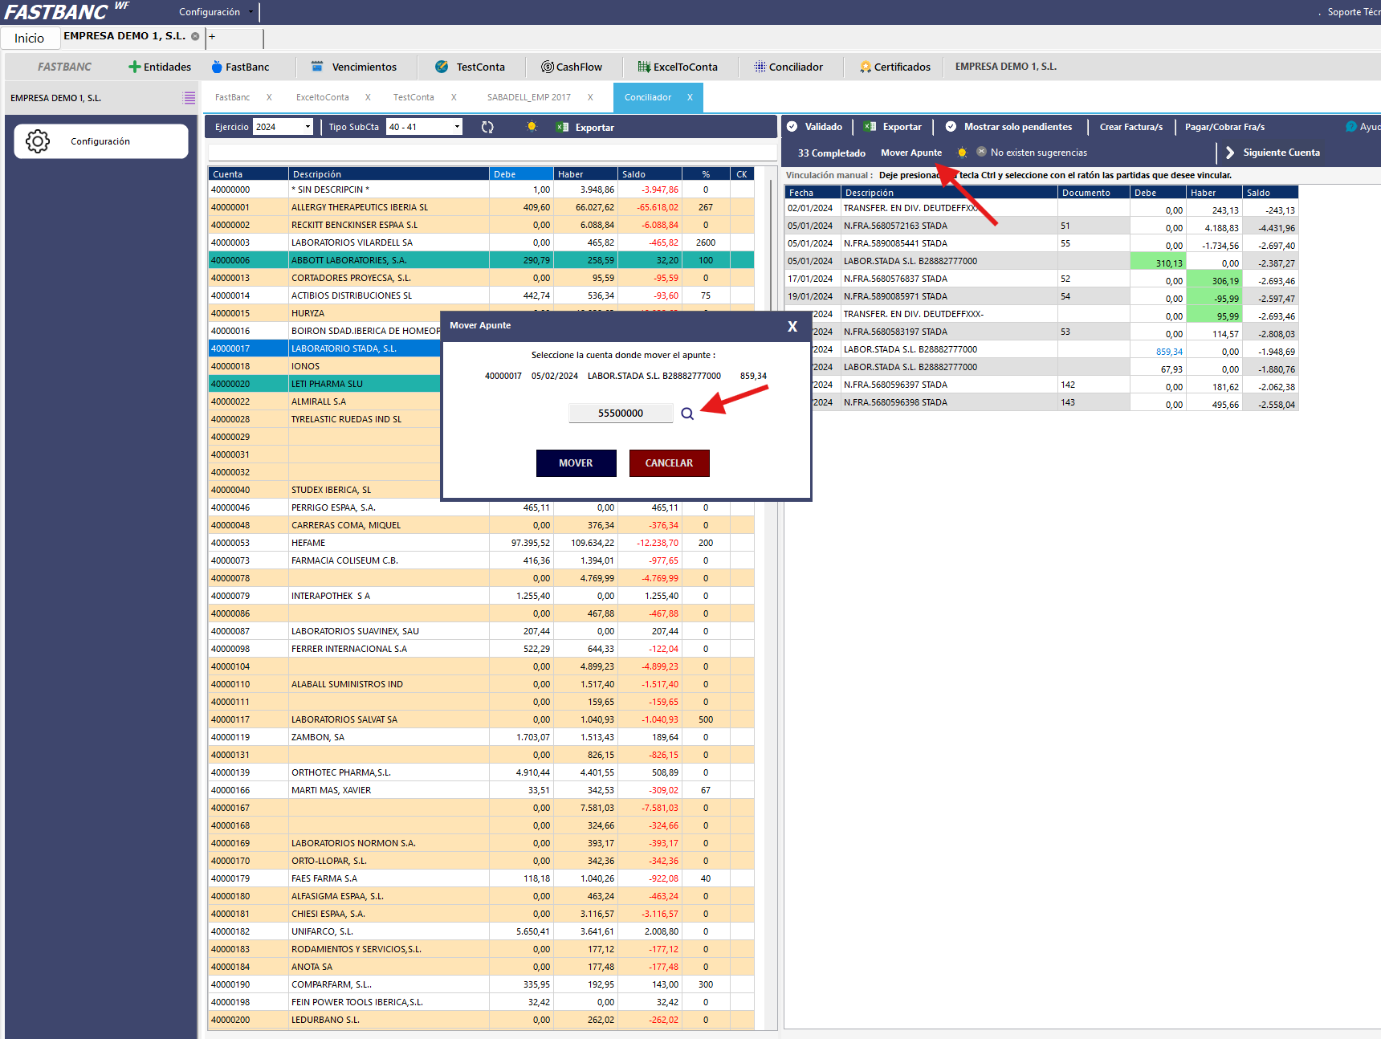Click the Documento column header
The height and width of the screenshot is (1039, 1381).
(x=1094, y=192)
